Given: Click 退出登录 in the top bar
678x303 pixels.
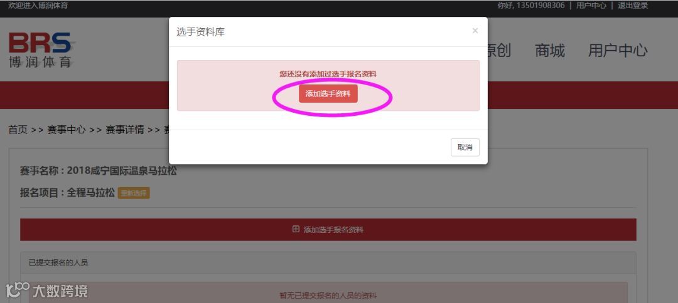Looking at the screenshot, I should coord(633,6).
